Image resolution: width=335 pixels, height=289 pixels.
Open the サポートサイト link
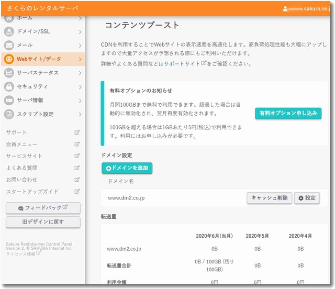coord(182,63)
